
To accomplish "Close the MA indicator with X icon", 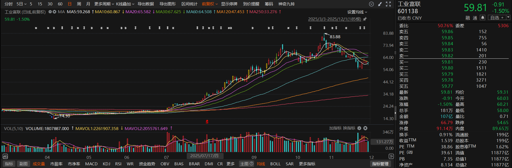I will click(x=54, y=12).
